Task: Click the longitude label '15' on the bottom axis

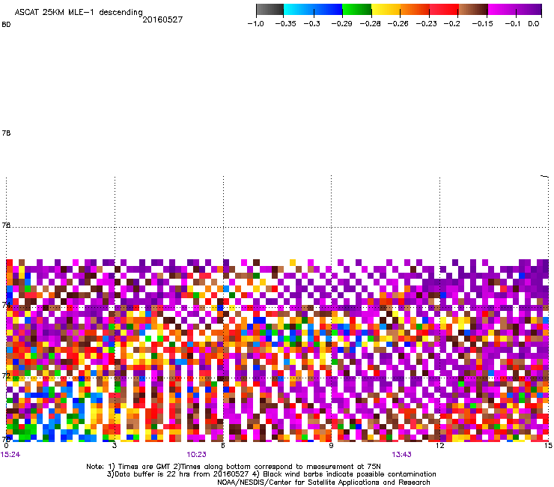Action: pyautogui.click(x=548, y=446)
